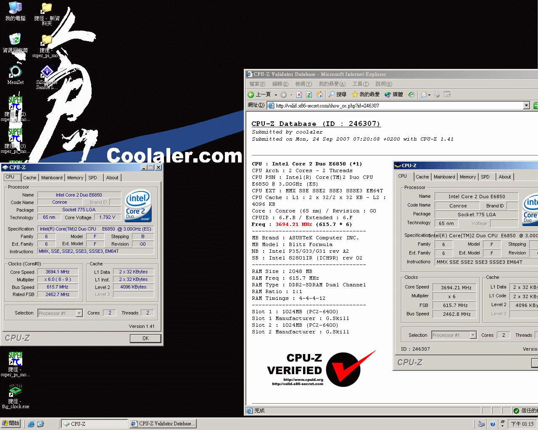The height and width of the screenshot is (430, 538).
Task: Activate the CPU-Z taskbar button
Action: pos(95,424)
